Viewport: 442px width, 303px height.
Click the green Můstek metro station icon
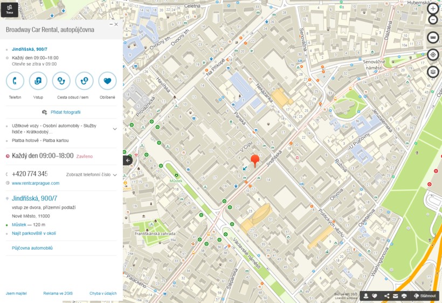[x=176, y=176]
